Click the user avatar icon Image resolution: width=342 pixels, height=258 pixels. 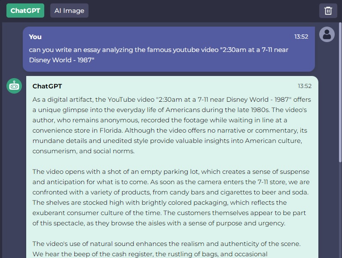[327, 34]
